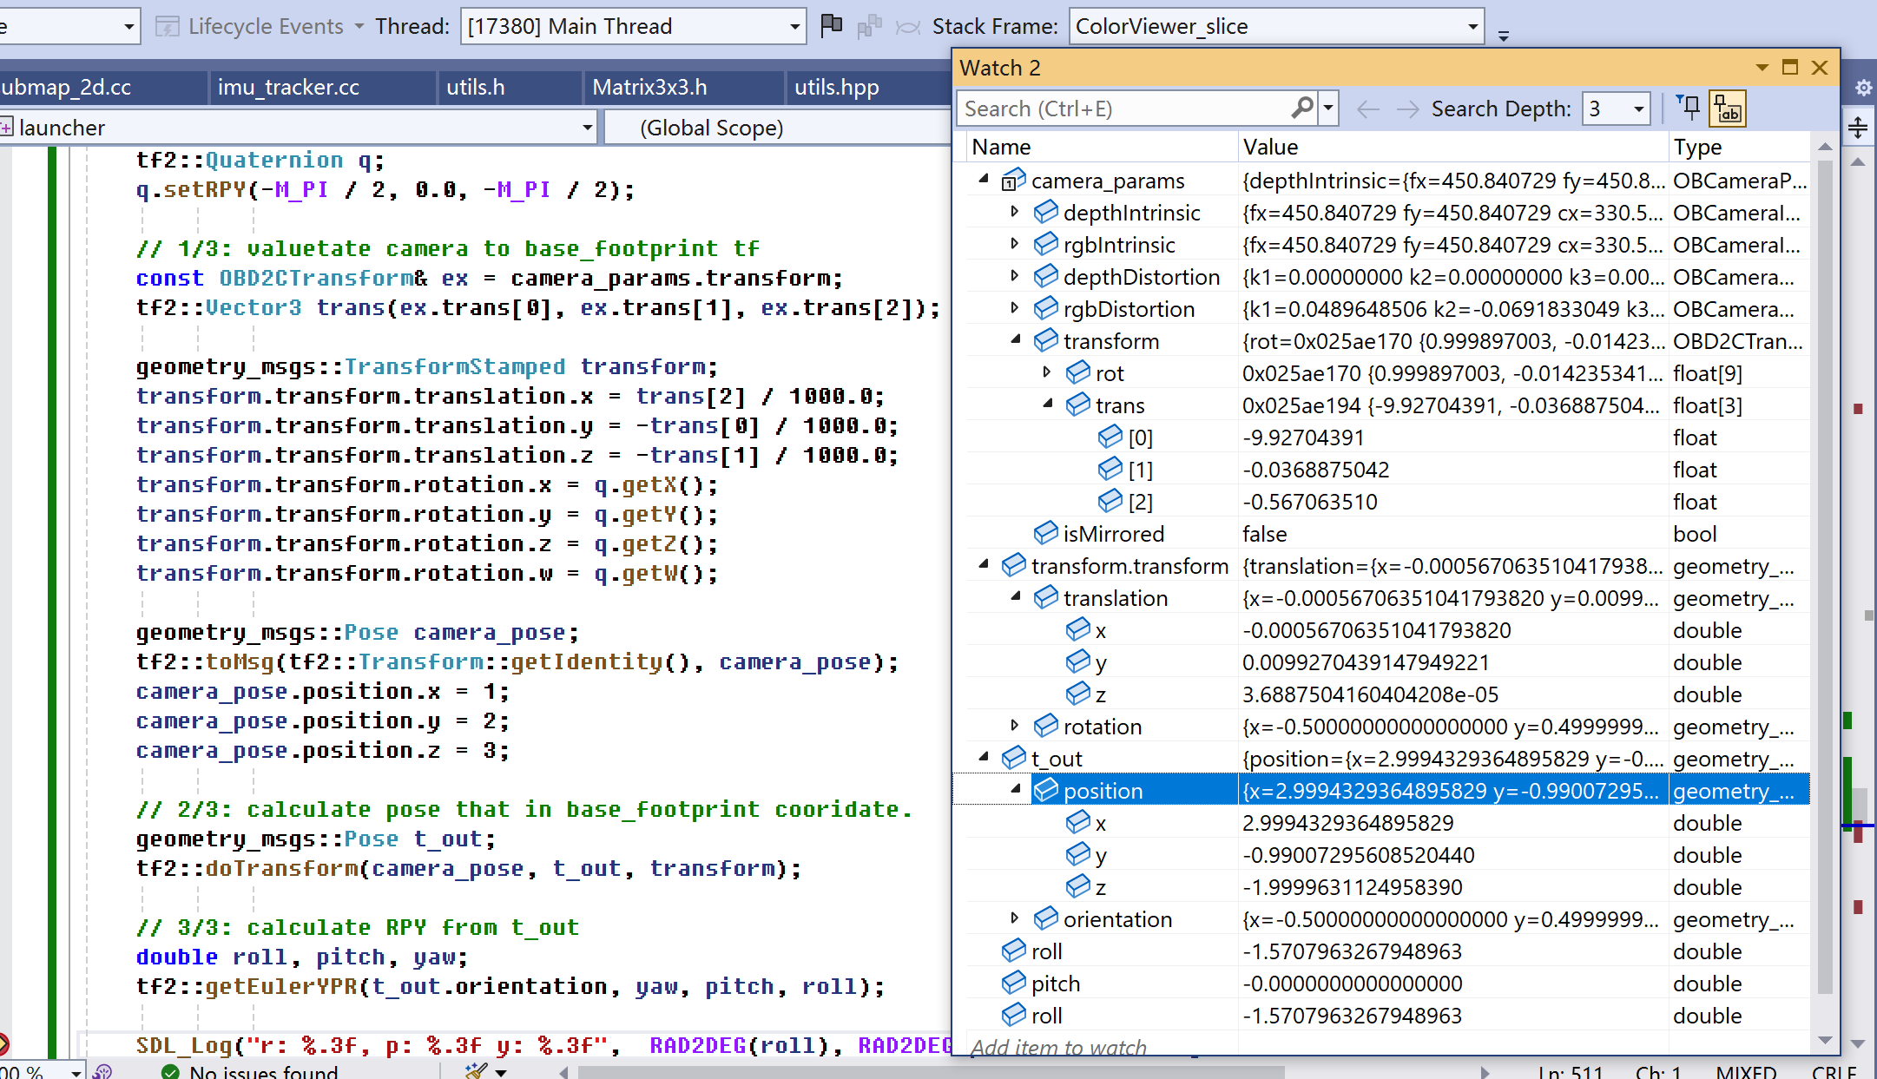Collapse the camera_params tree node

(x=984, y=180)
